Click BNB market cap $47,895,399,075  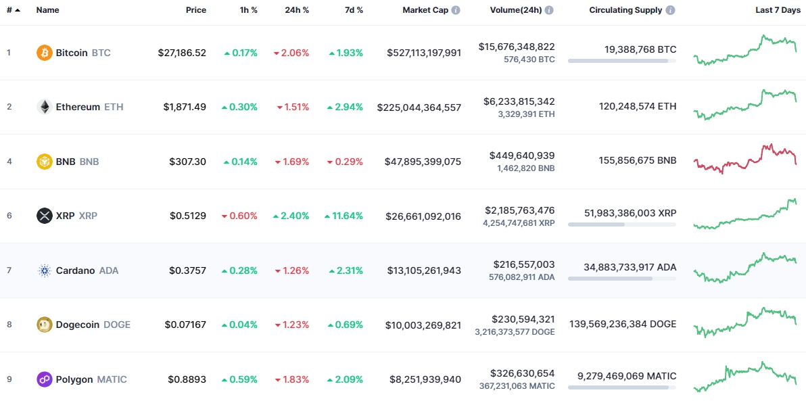423,162
